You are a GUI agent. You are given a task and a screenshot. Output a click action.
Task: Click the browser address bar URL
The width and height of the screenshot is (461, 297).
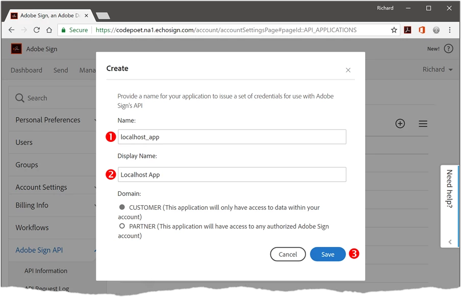point(226,30)
